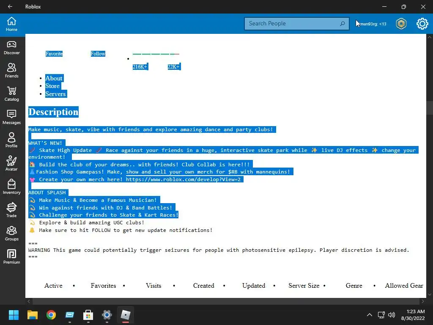Launch File Explorer from taskbar

[32, 315]
